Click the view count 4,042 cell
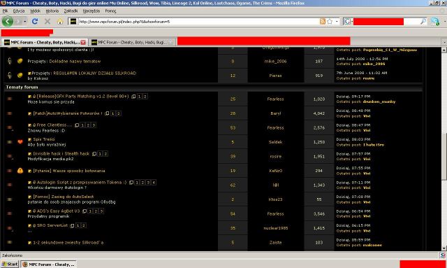The width and height of the screenshot is (447, 268). click(x=318, y=113)
